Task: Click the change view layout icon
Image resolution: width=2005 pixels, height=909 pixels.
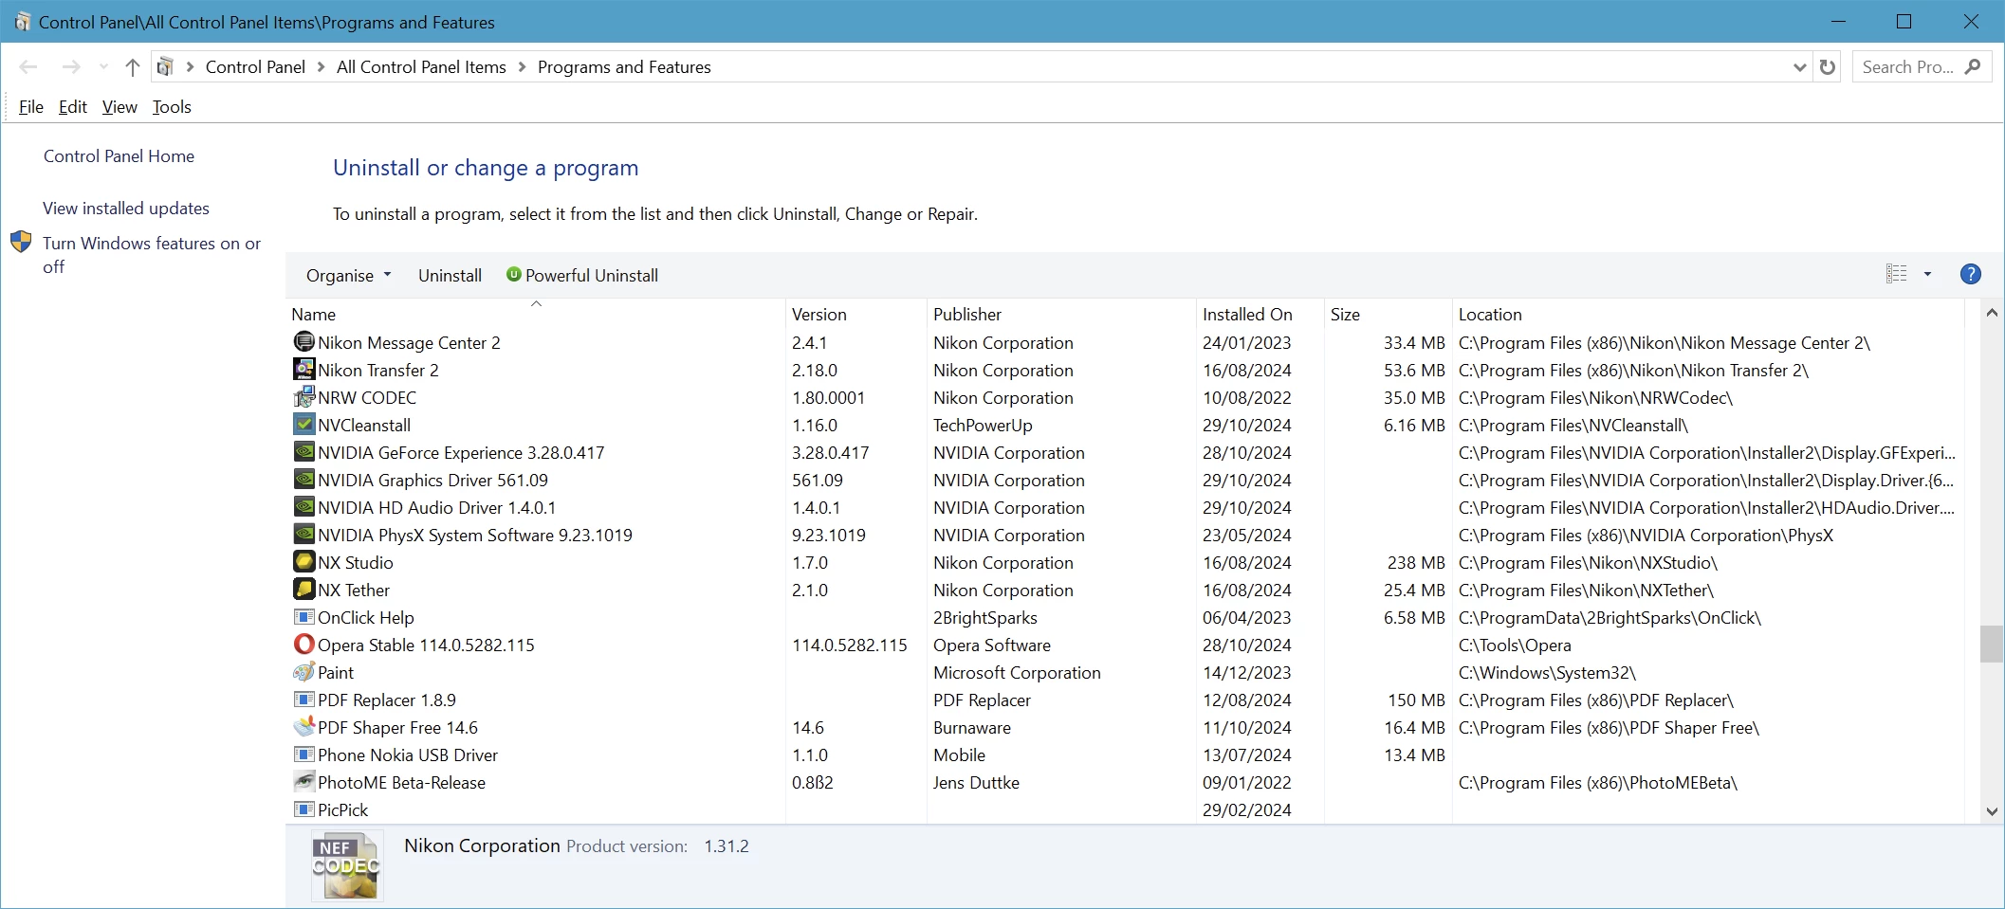Action: pyautogui.click(x=1896, y=274)
